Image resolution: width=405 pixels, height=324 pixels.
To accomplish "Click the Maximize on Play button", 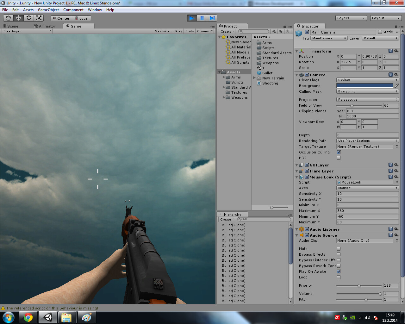I will (x=168, y=31).
